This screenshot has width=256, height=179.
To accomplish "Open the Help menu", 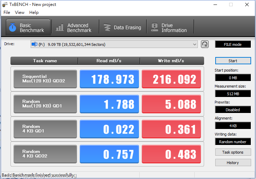I will coord(34,13).
